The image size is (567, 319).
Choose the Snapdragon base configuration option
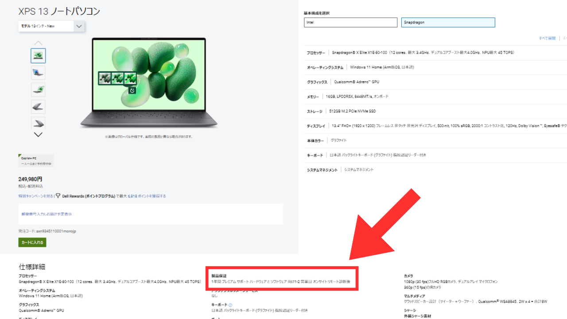[448, 23]
